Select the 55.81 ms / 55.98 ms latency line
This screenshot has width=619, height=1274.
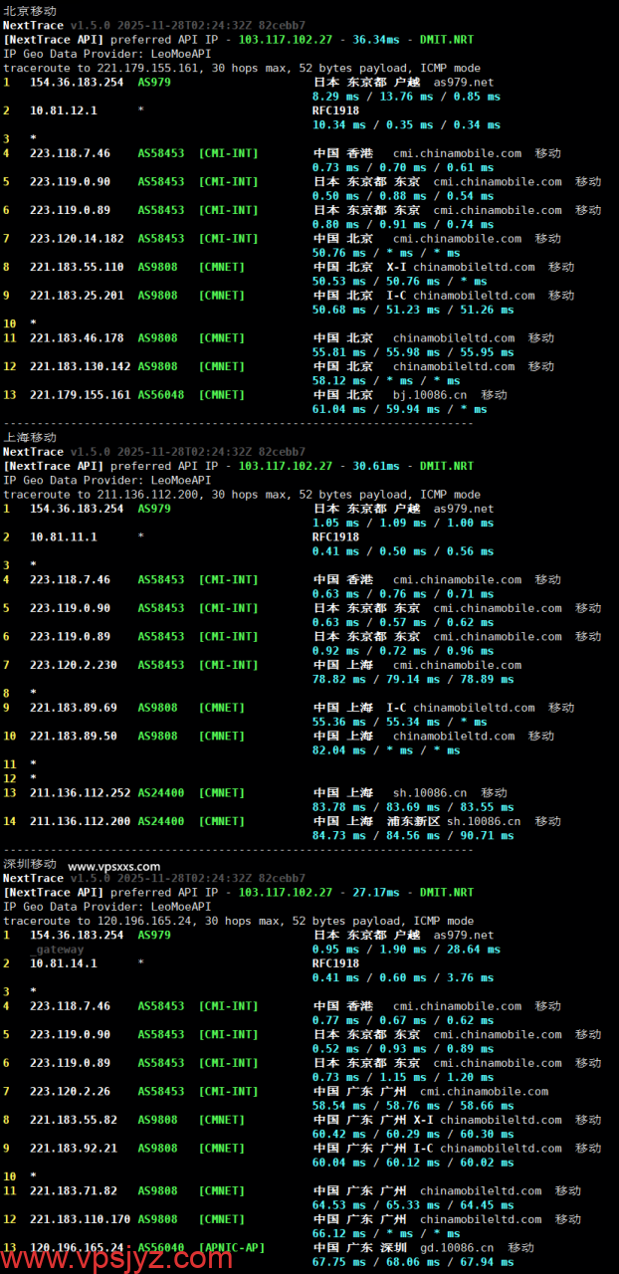pyautogui.click(x=413, y=352)
